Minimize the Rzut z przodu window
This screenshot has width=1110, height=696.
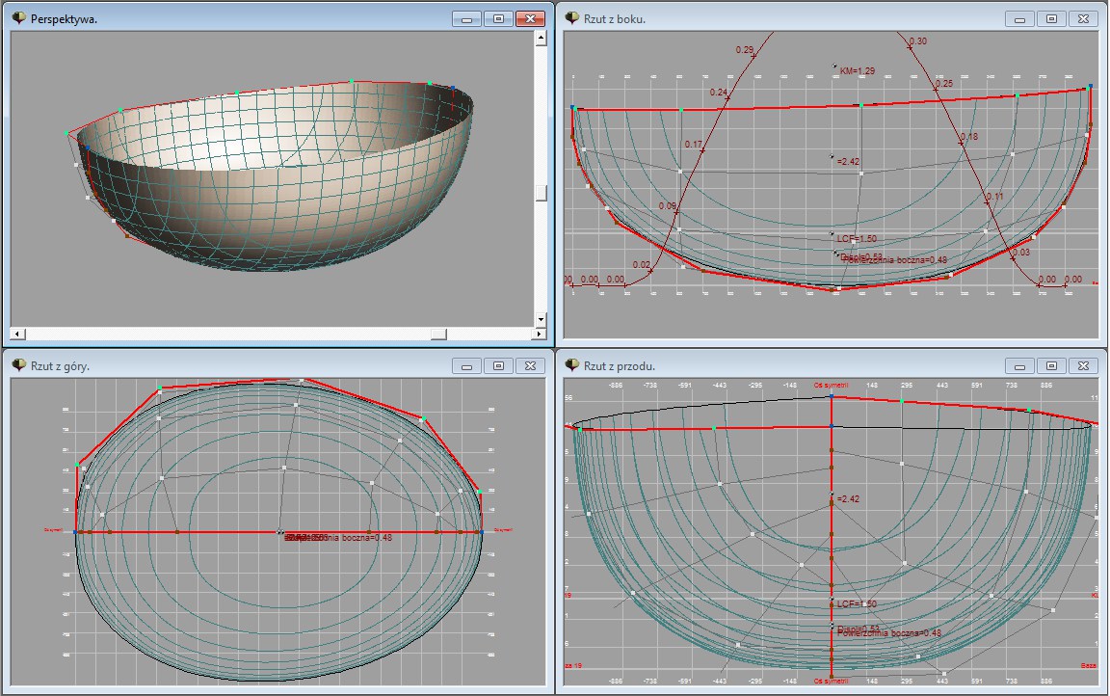click(x=1020, y=366)
